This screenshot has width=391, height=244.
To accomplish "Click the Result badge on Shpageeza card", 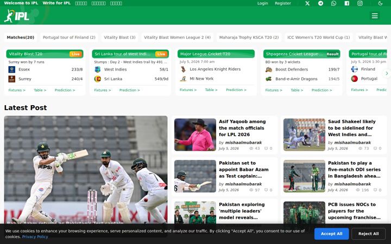I will pyautogui.click(x=333, y=54).
